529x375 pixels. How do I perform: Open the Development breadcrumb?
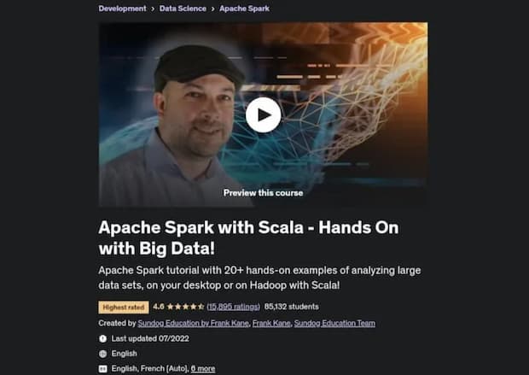(123, 9)
